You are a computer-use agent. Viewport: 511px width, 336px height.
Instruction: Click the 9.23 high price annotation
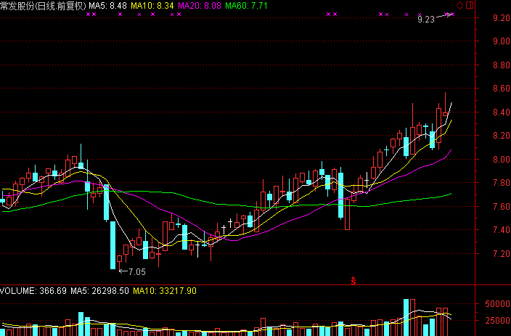(x=426, y=20)
